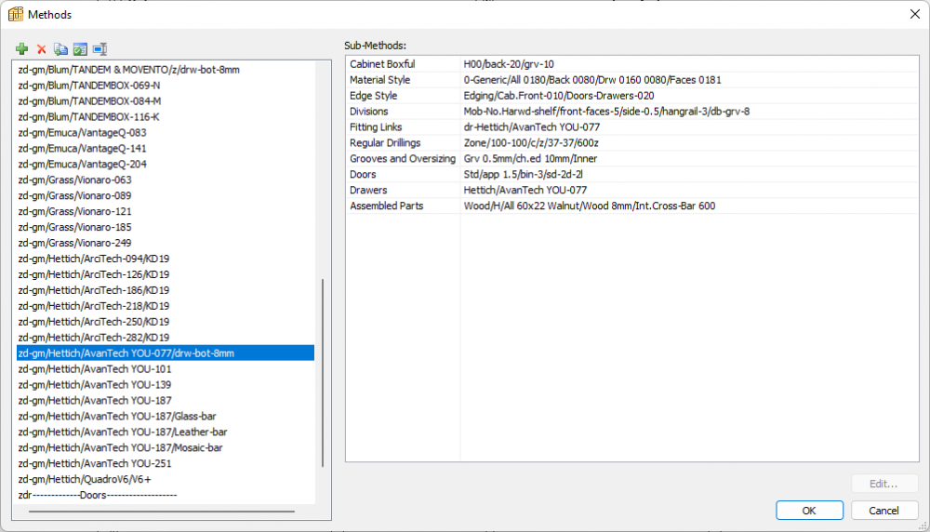Click the green plus Add method icon
The width and height of the screenshot is (930, 532).
pyautogui.click(x=22, y=48)
